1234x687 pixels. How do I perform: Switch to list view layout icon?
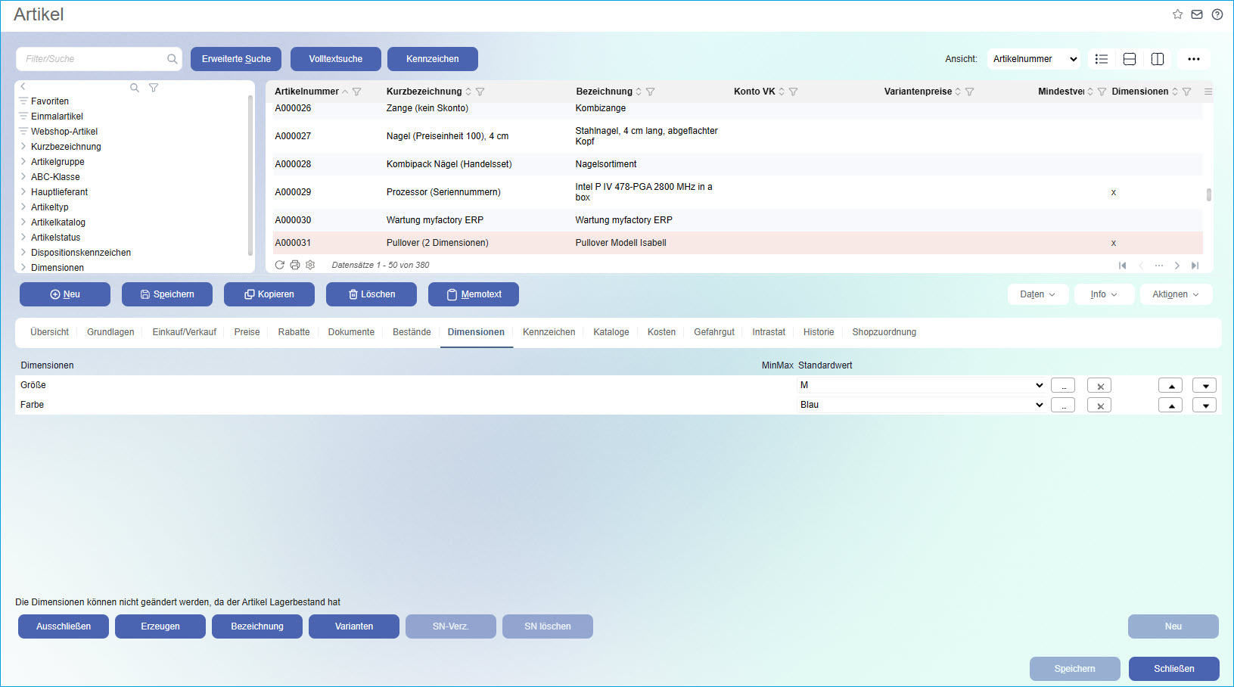[x=1102, y=59]
